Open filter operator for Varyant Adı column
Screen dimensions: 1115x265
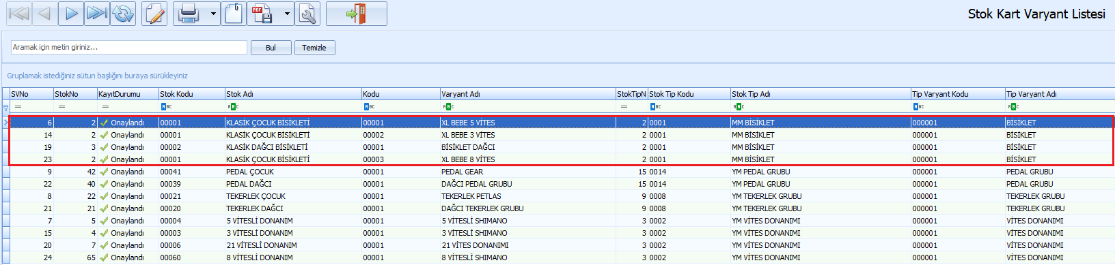(x=448, y=107)
